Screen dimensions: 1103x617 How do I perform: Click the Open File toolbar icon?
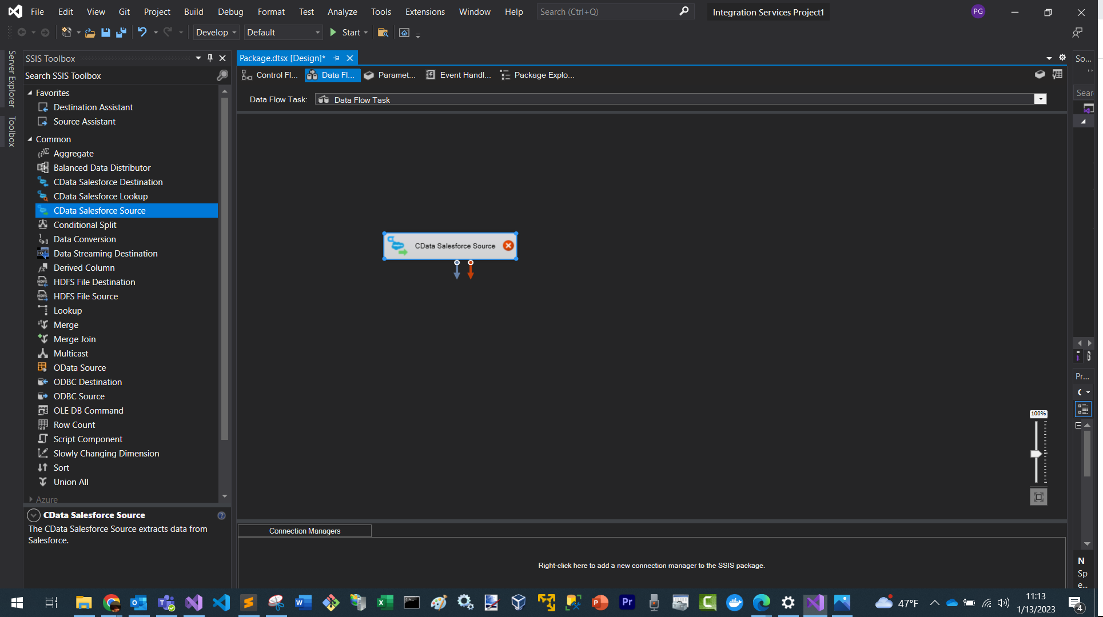point(90,33)
